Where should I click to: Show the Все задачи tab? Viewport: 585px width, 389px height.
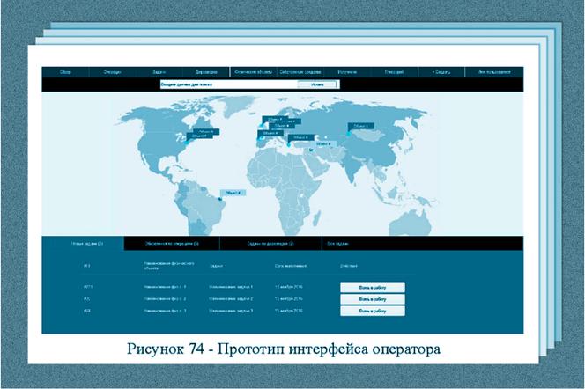[339, 243]
